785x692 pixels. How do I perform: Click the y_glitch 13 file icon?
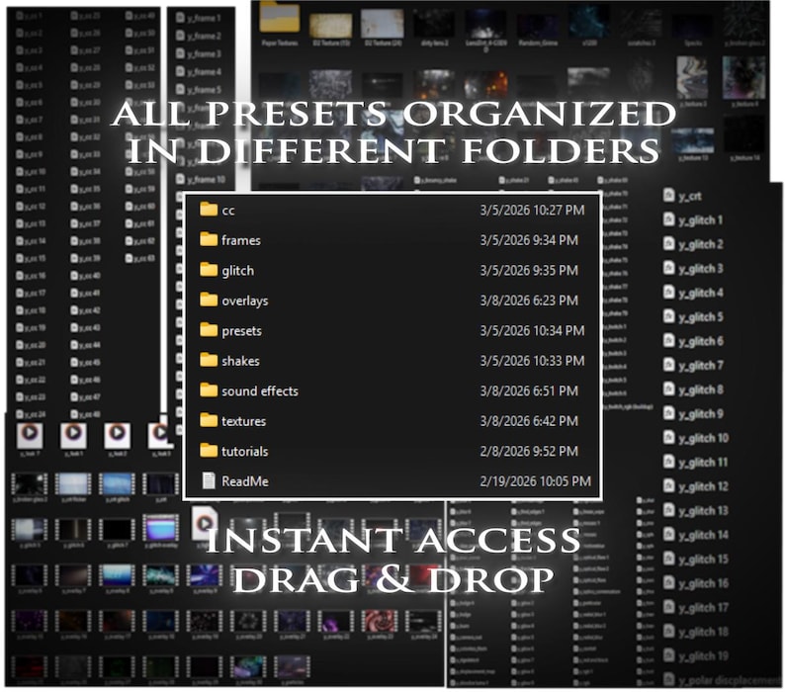click(669, 510)
